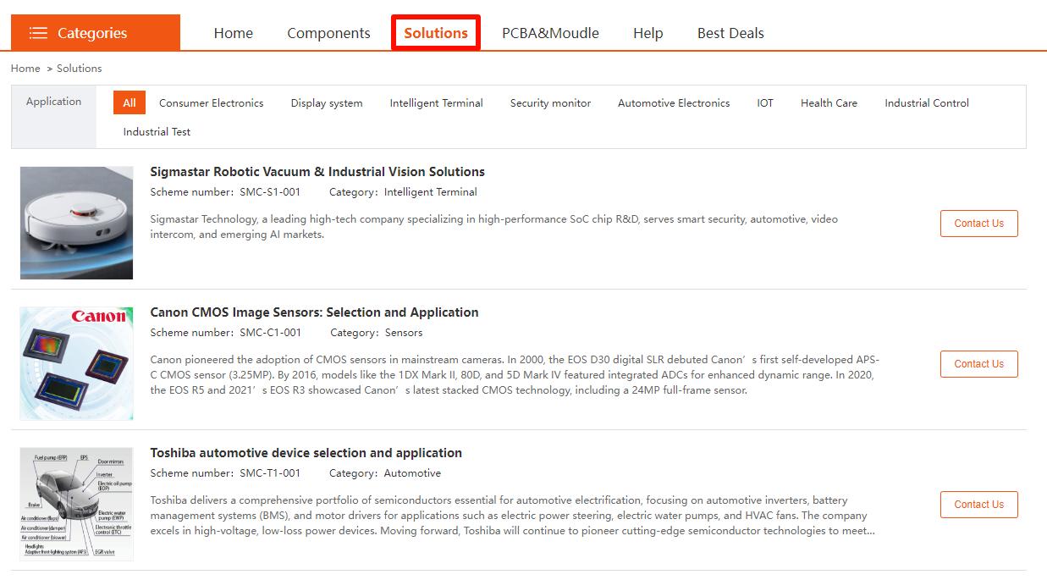Filter by Security monitor
Screen dimensions: 1047x580
click(x=551, y=103)
